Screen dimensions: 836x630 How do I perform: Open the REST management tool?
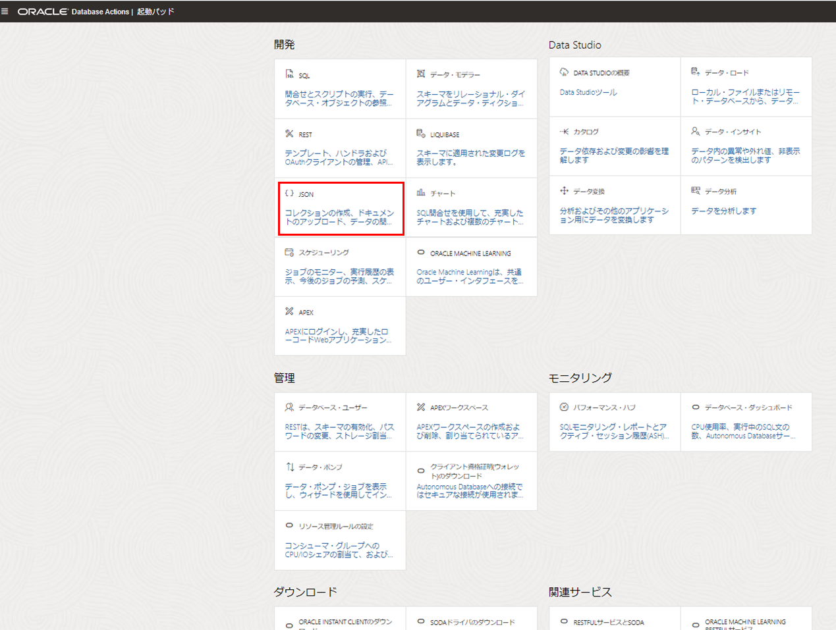pyautogui.click(x=340, y=147)
